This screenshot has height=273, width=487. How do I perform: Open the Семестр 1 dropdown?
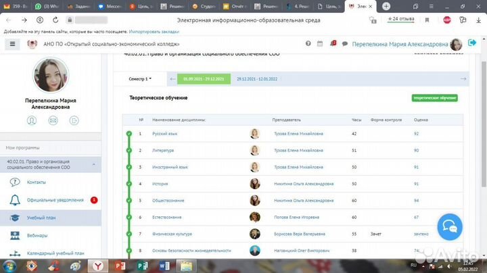pos(140,79)
